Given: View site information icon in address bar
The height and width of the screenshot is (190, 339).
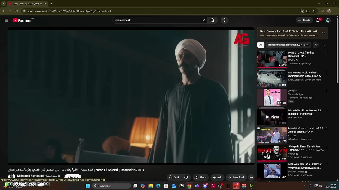Looking at the screenshot, I should [24, 11].
